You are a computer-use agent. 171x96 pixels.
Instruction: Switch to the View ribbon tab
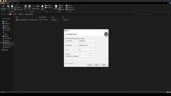18,3
